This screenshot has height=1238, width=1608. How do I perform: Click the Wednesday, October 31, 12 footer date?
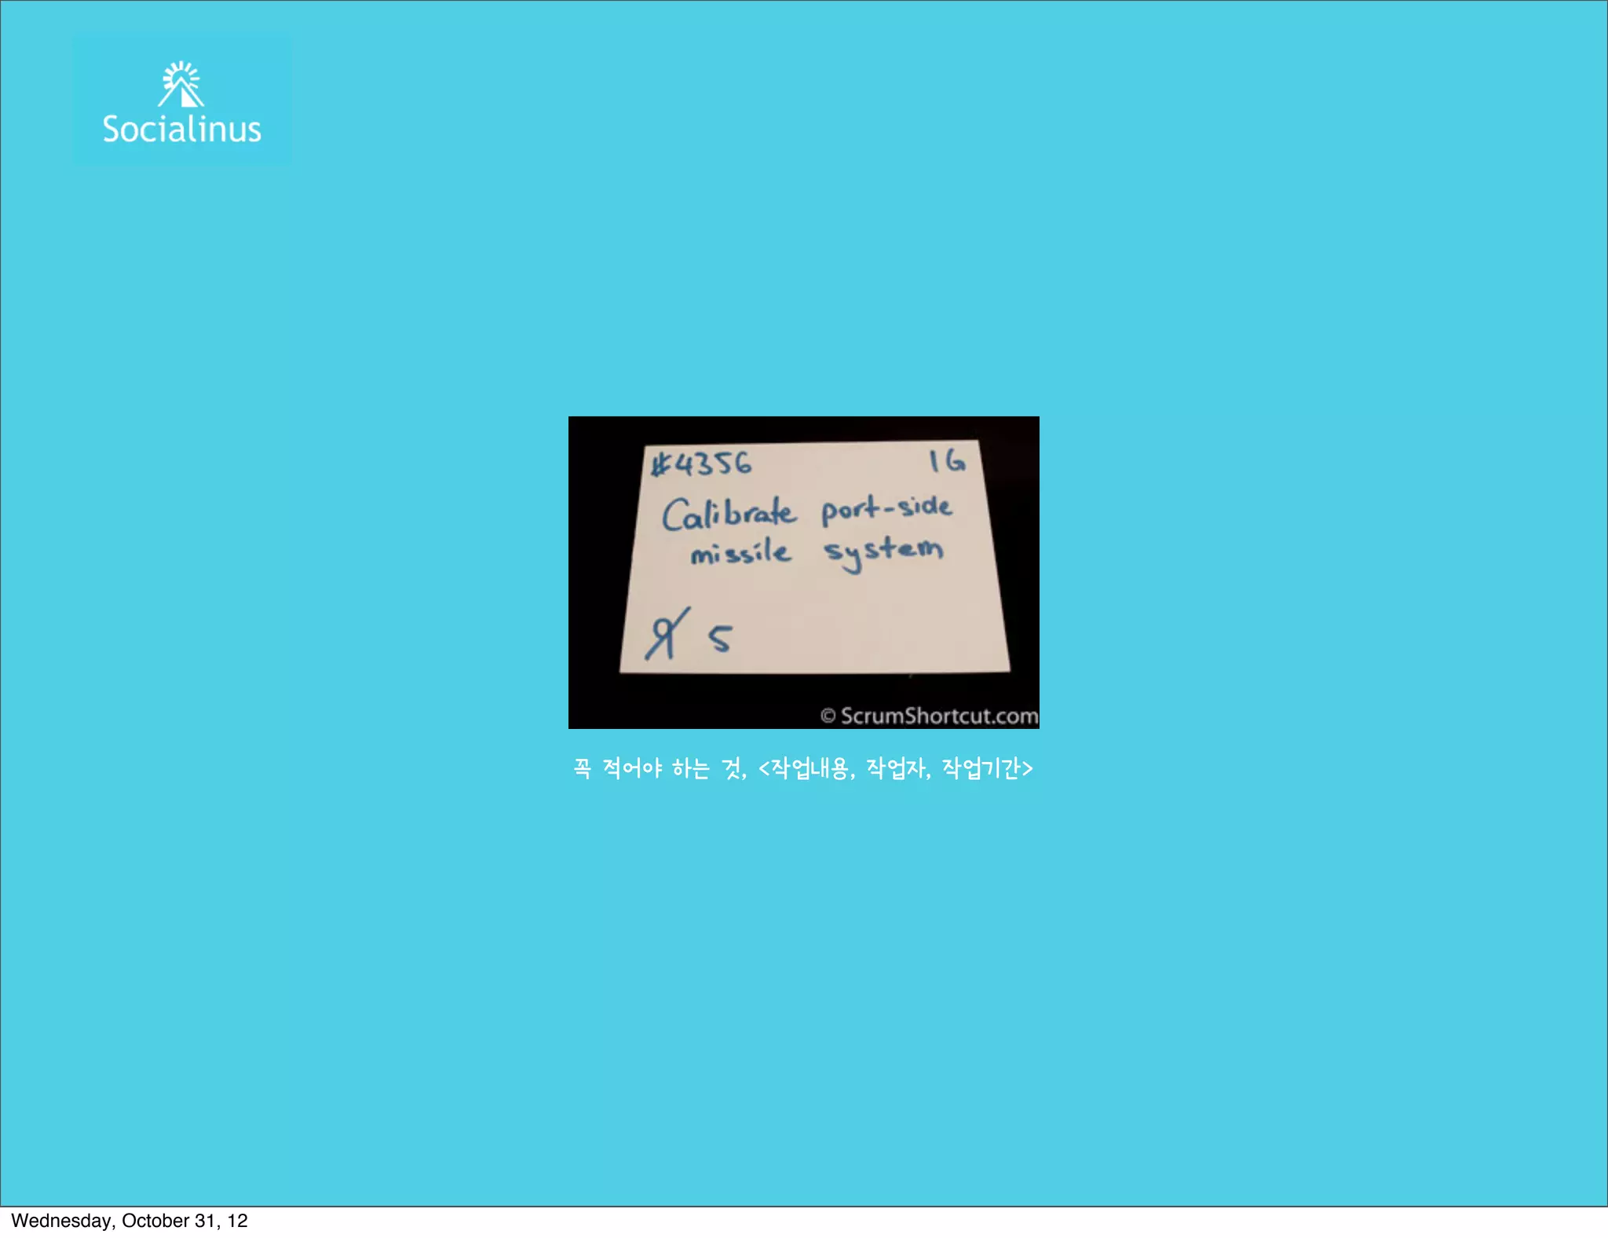point(130,1221)
